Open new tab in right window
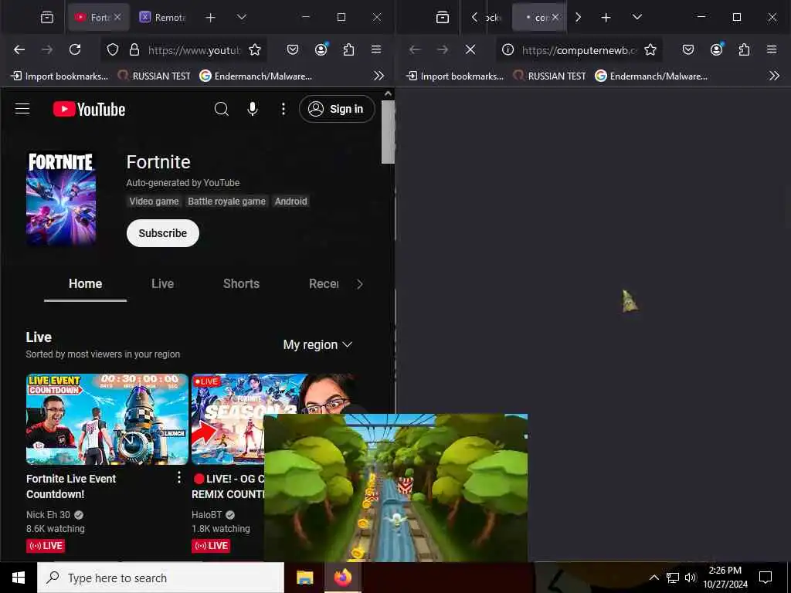 pyautogui.click(x=606, y=18)
